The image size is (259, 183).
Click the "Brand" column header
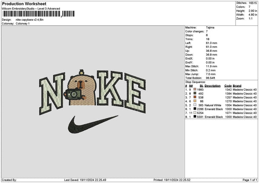237,86
